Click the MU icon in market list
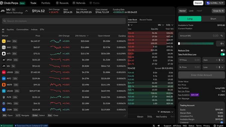This screenshot has width=226, height=127. tap(4, 66)
